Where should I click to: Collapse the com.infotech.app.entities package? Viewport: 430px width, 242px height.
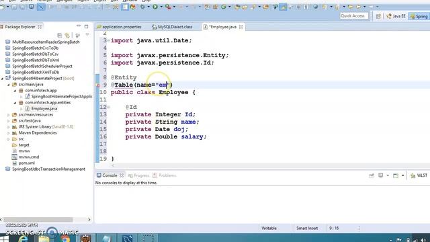(x=15, y=103)
